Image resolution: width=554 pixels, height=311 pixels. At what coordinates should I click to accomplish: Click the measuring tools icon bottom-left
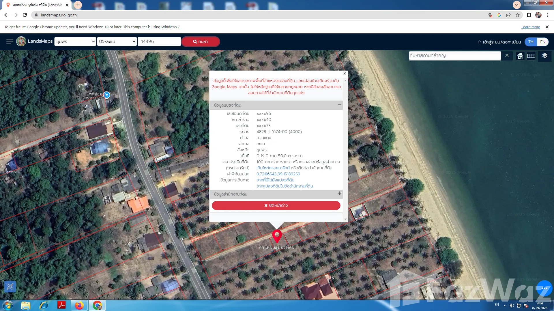pyautogui.click(x=10, y=287)
